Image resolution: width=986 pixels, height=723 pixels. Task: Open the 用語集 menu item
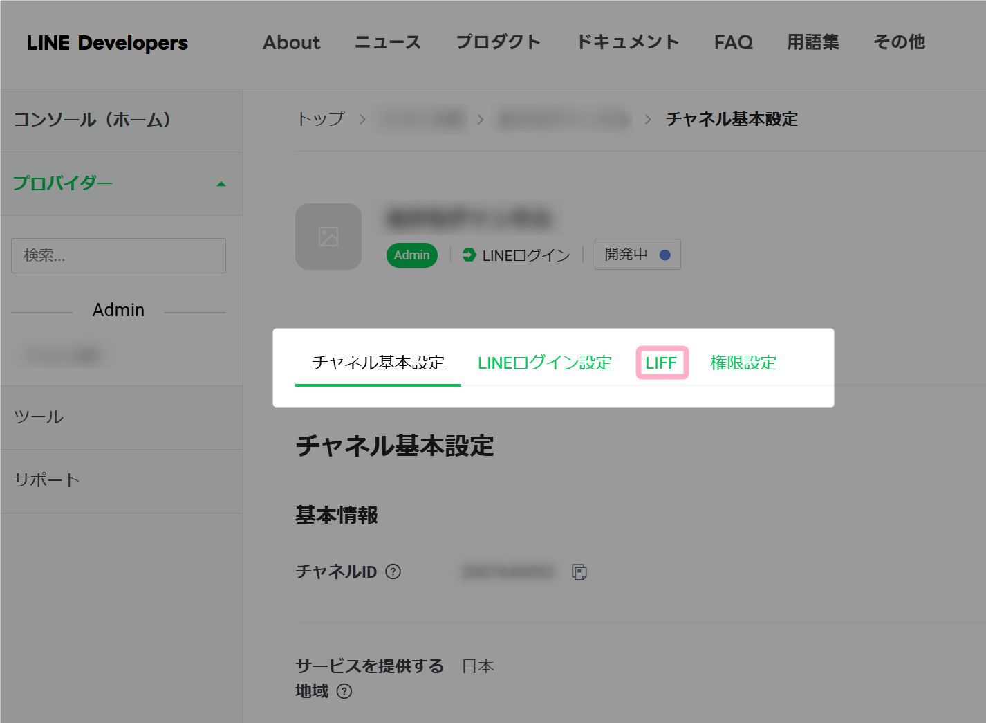[813, 42]
